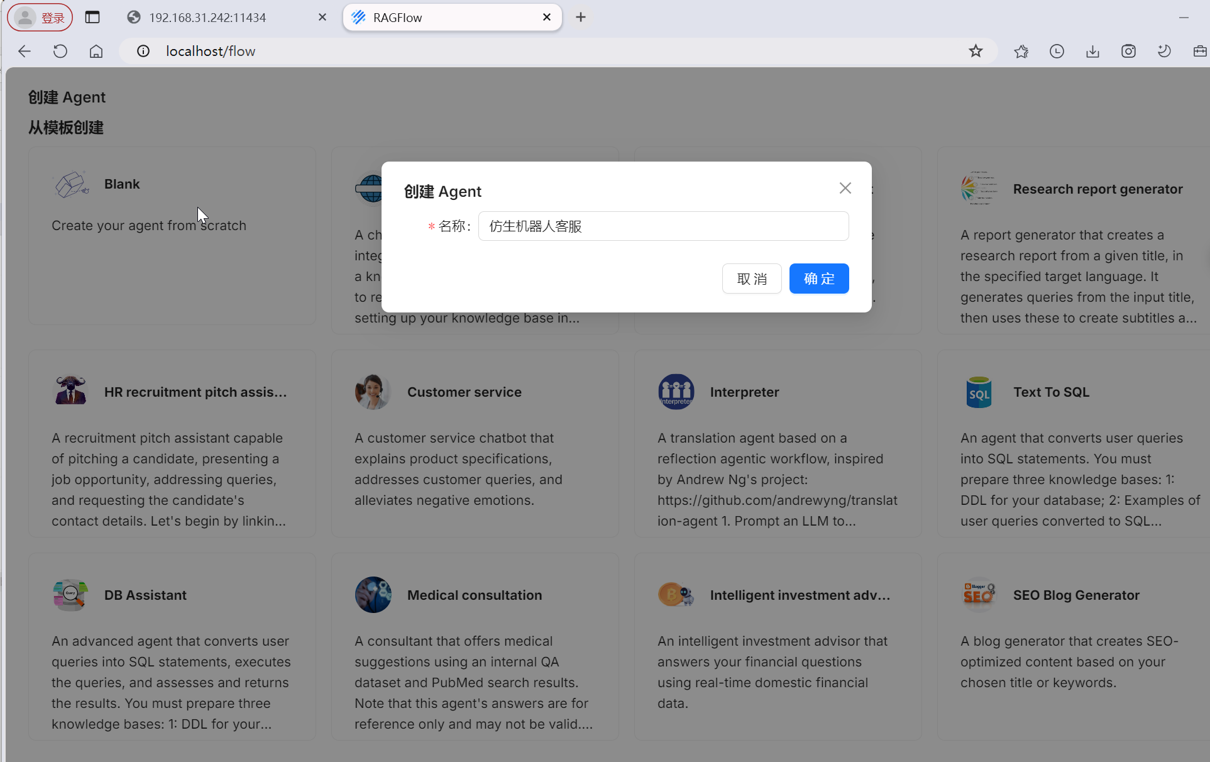The width and height of the screenshot is (1210, 762).
Task: Click the cancel 取消 button
Action: (x=751, y=279)
